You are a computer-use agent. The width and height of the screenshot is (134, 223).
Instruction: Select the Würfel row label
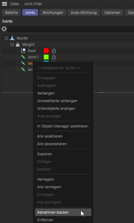22,38
